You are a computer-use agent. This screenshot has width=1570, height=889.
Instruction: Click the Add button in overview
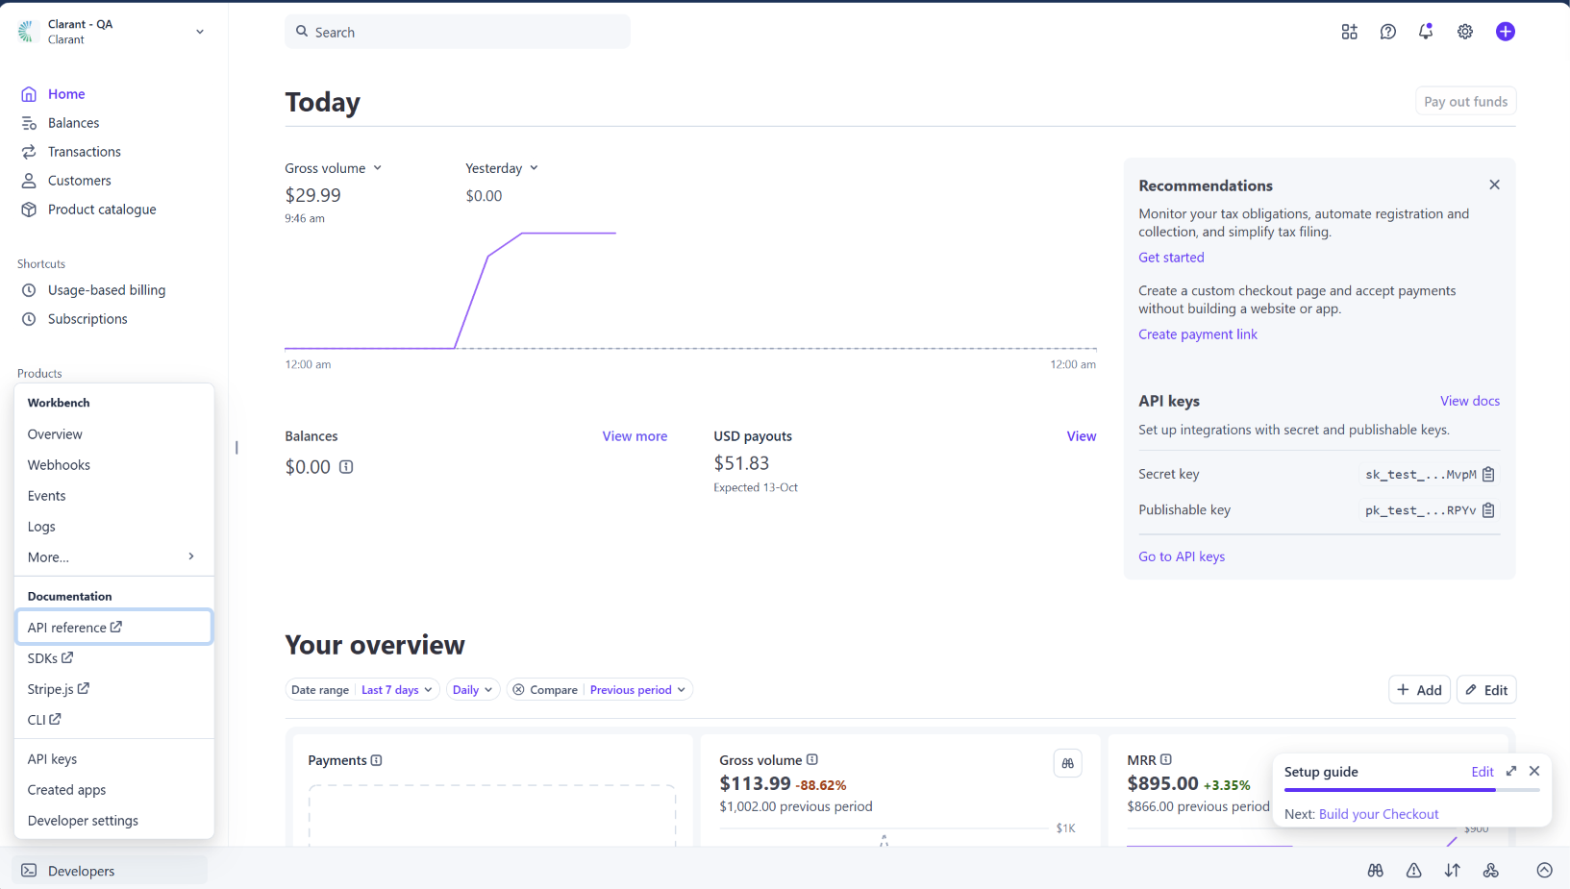1419,690
